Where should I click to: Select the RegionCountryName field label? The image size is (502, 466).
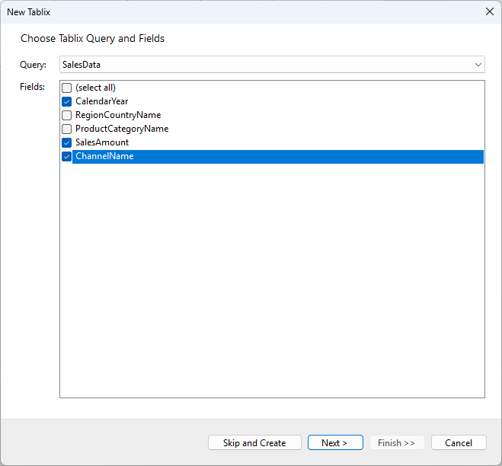coord(118,115)
